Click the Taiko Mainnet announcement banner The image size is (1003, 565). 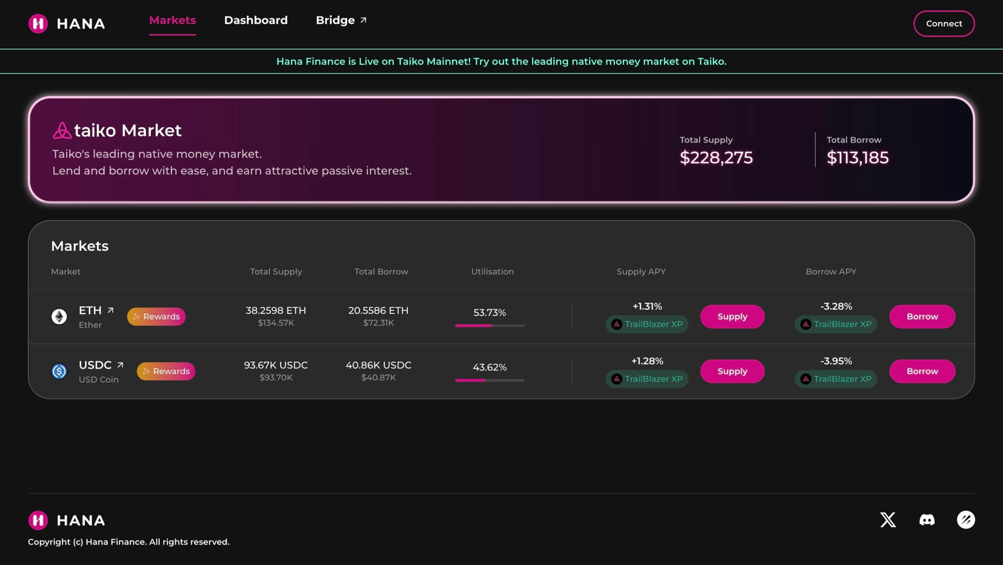pyautogui.click(x=501, y=61)
